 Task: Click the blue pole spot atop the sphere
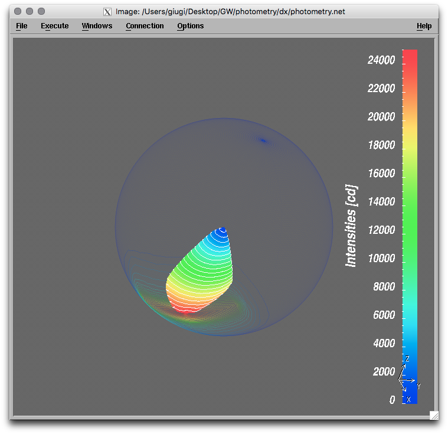click(x=263, y=141)
